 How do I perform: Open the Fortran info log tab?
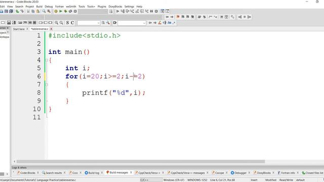coord(286,173)
